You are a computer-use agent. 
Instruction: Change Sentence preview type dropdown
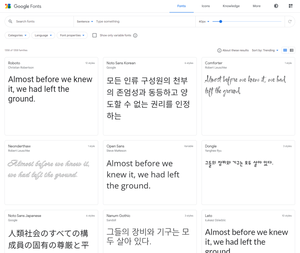pos(84,21)
